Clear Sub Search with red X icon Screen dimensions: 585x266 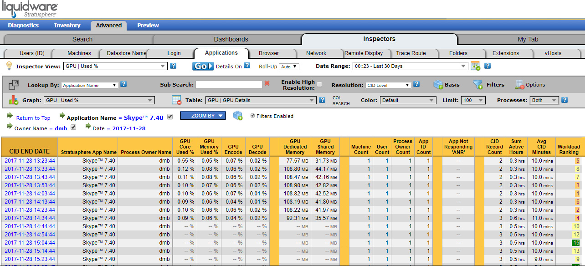click(267, 84)
